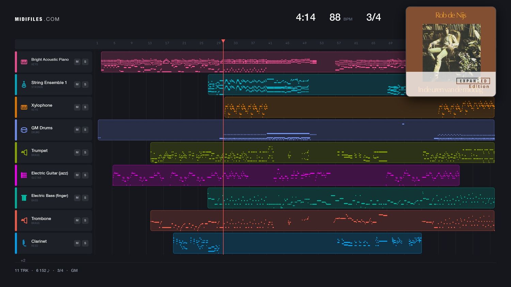Open the MIDIFILES.COM logo link
The width and height of the screenshot is (511, 287).
(37, 19)
